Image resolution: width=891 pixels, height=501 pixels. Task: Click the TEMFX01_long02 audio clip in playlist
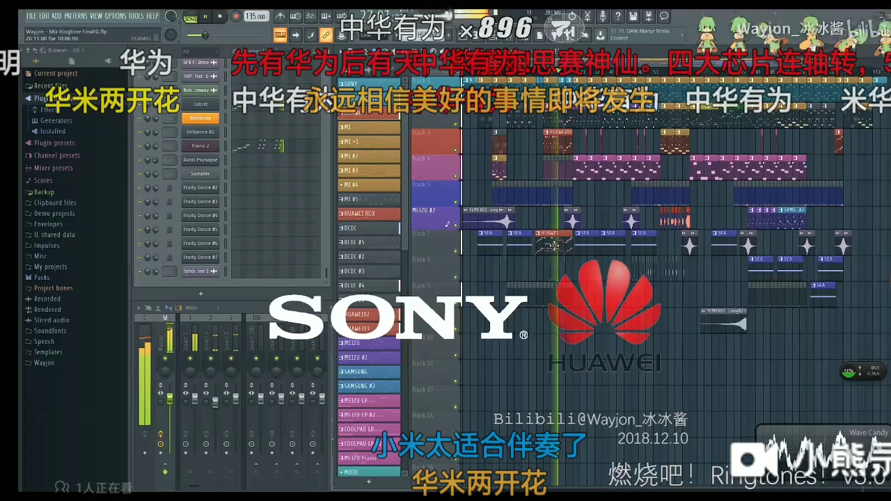point(724,319)
